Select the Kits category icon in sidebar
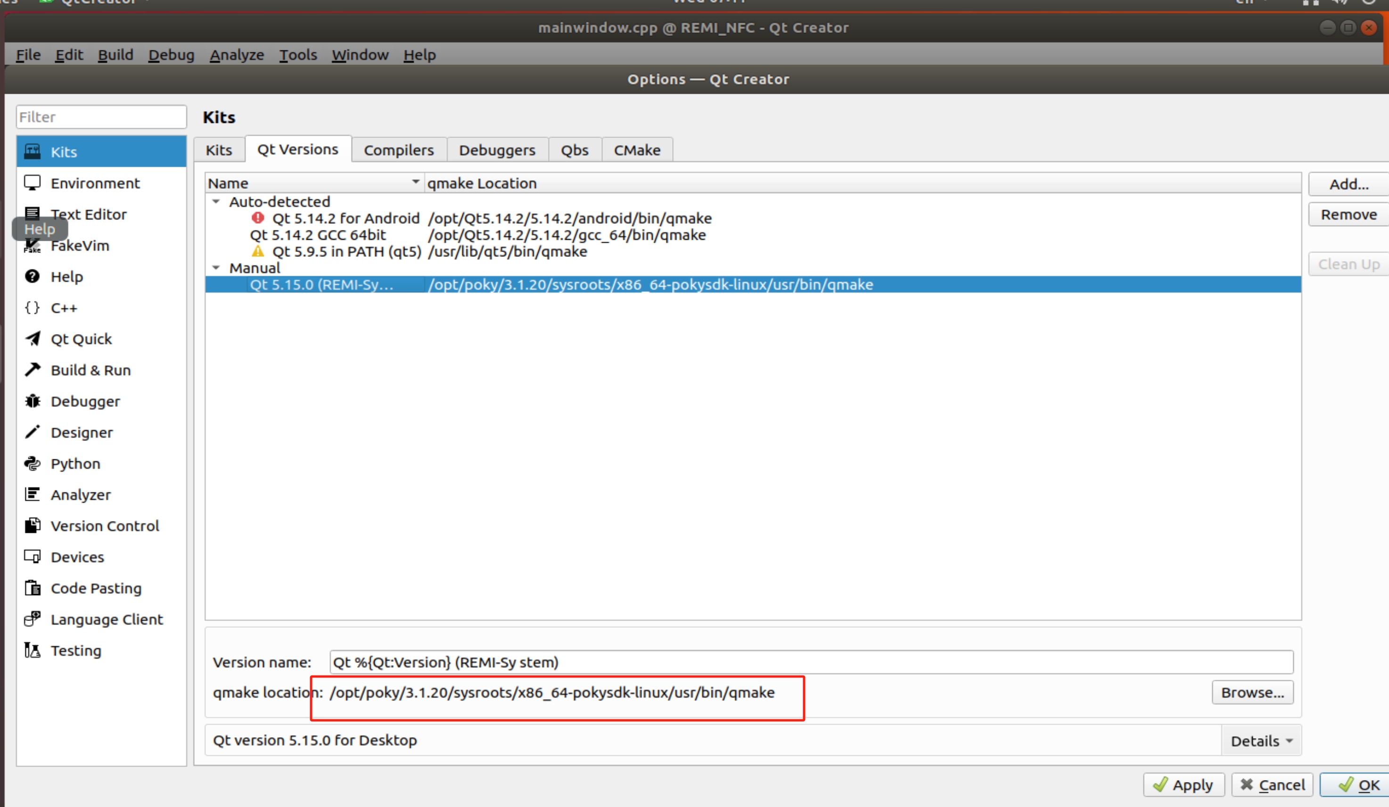 point(33,152)
